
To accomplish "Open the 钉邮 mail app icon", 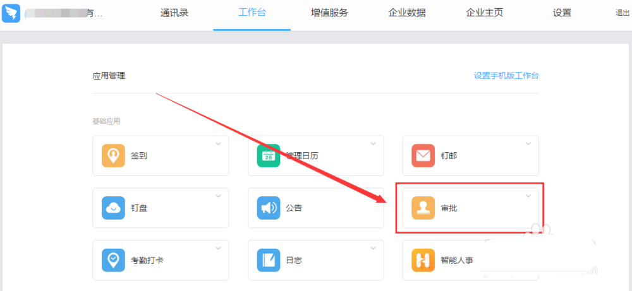I will click(x=423, y=155).
